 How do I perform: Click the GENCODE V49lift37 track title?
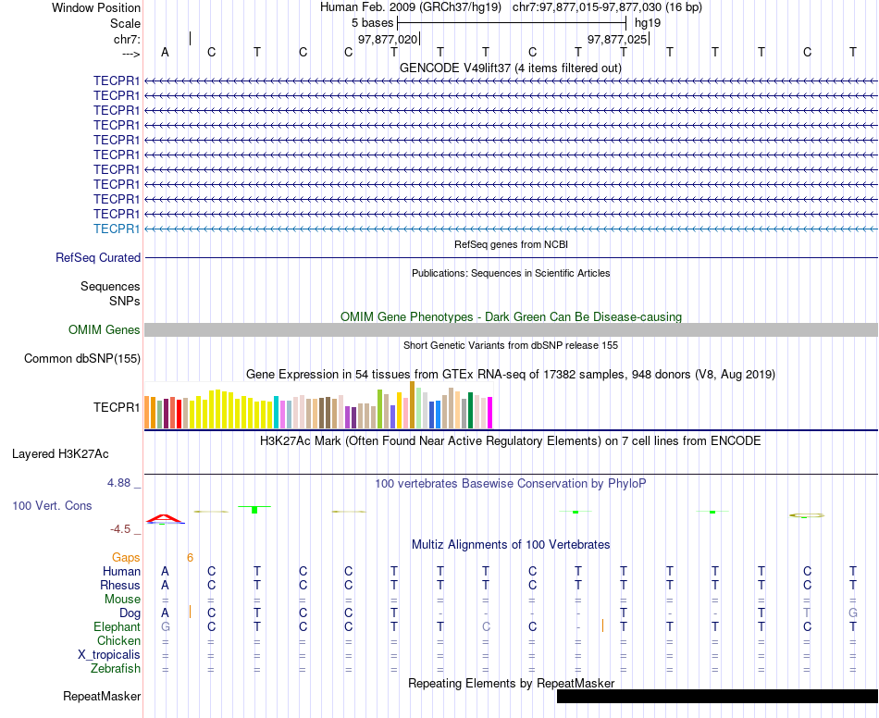[510, 68]
